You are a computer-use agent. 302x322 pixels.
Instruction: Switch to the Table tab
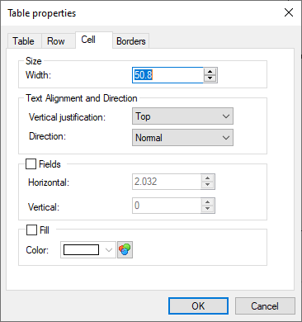click(24, 41)
